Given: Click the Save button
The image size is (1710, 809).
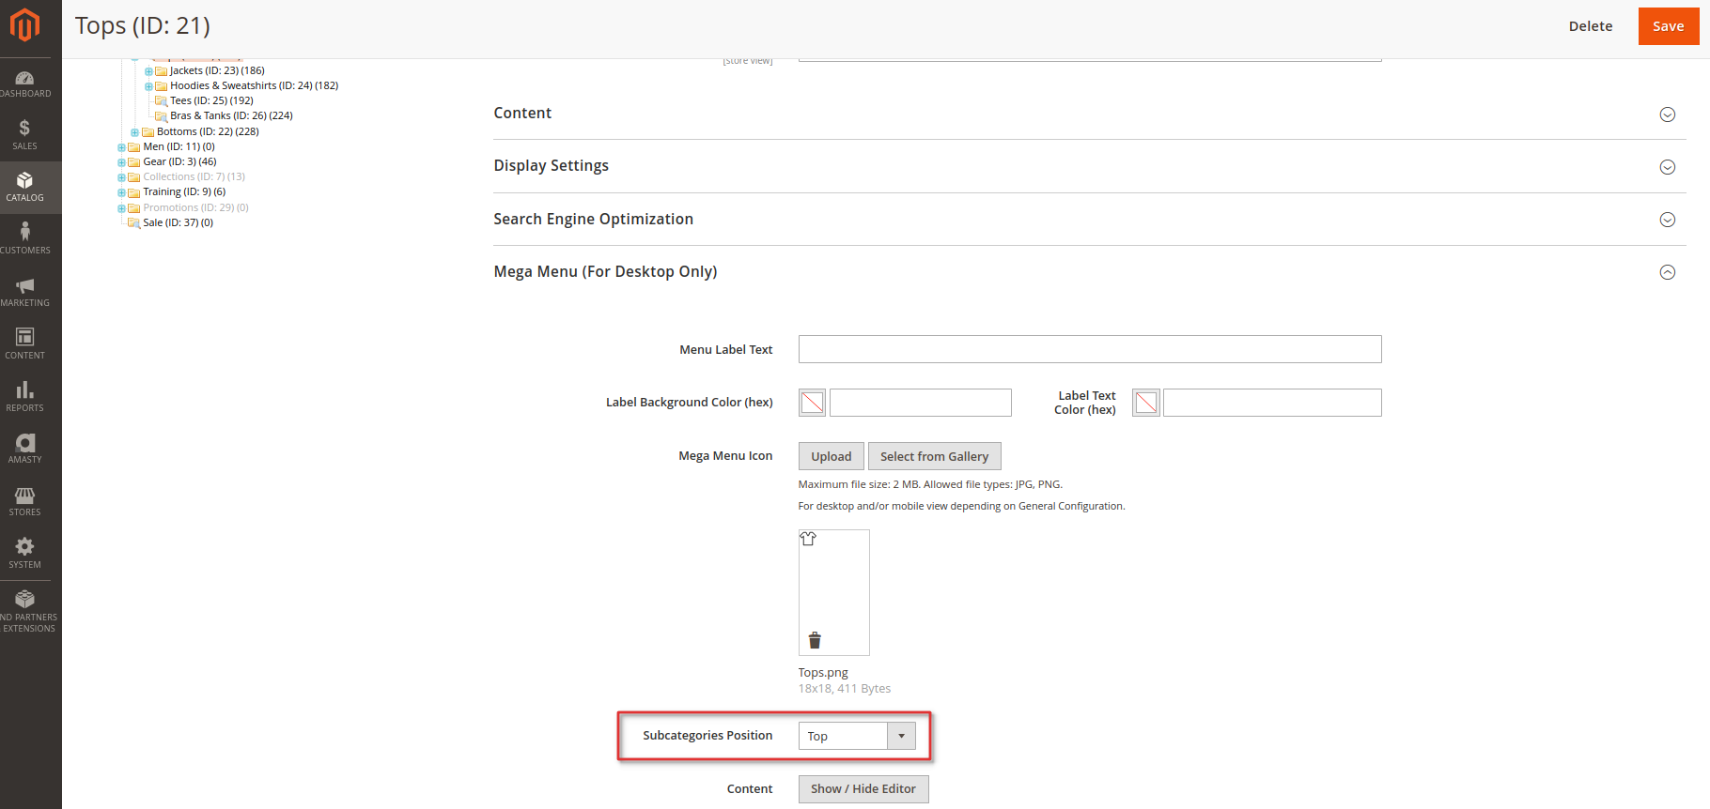Looking at the screenshot, I should 1668,26.
